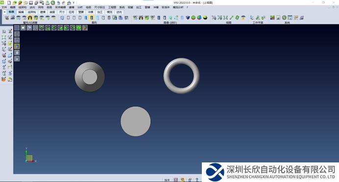The height and width of the screenshot is (182, 339).
Task: Open the 工程图 menu
Action: 112,7
